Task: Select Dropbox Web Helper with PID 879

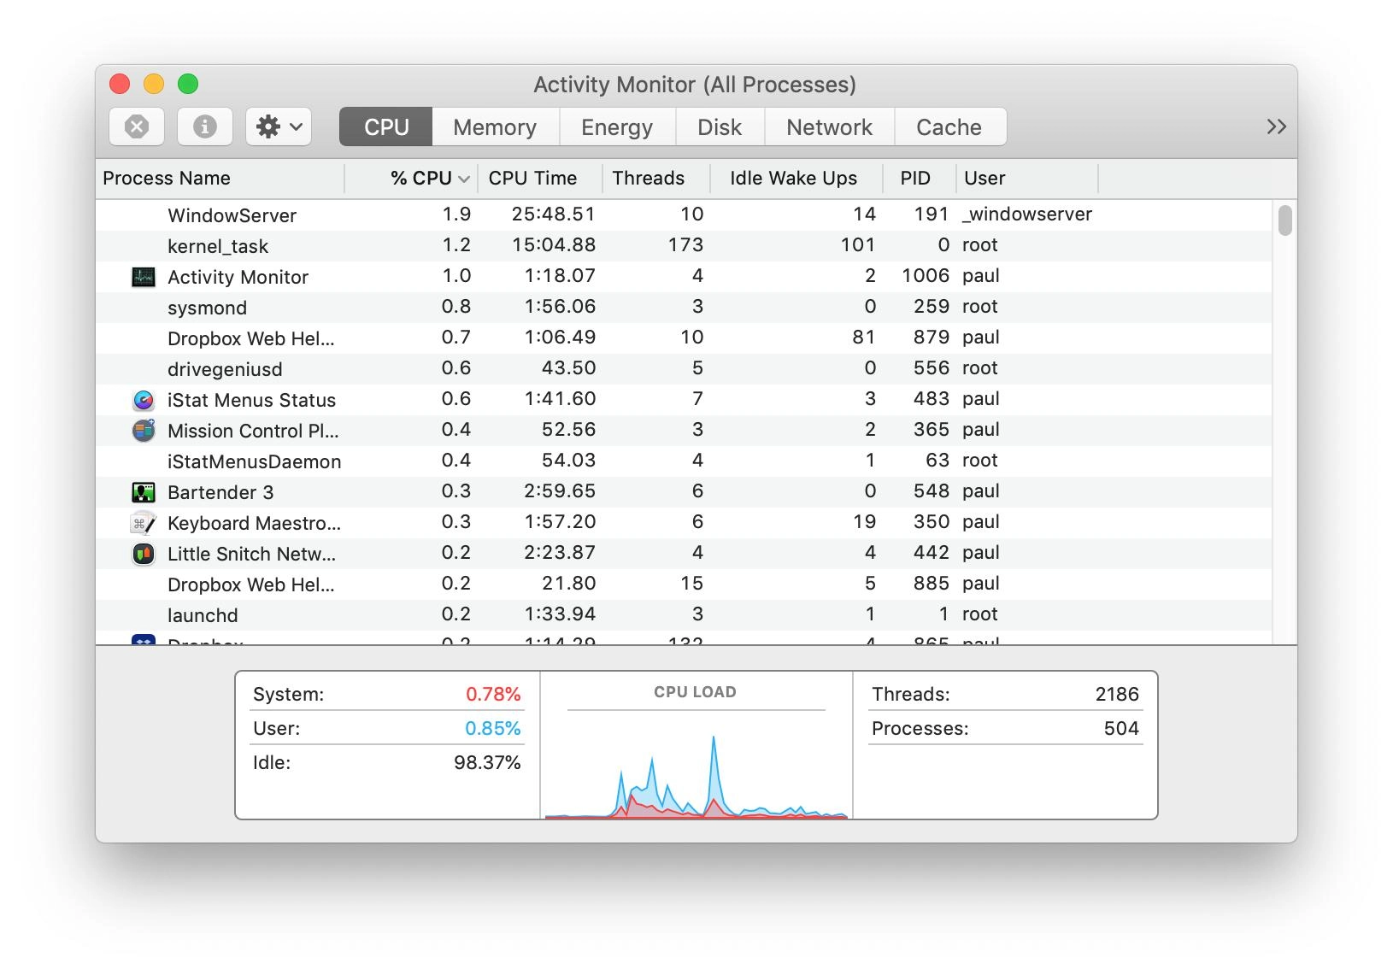Action: [x=684, y=338]
